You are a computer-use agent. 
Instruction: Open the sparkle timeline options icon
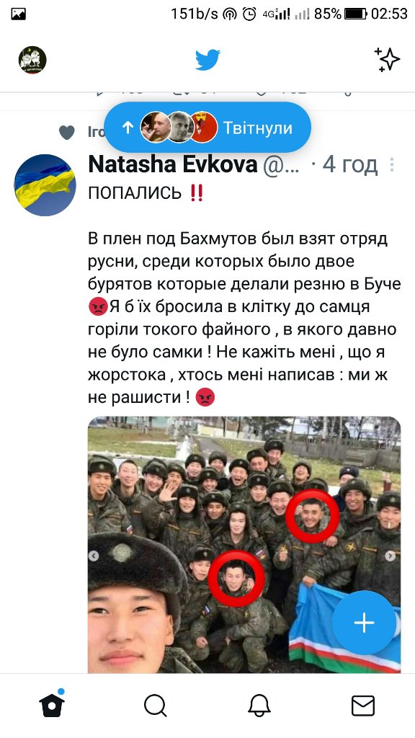coord(387,60)
